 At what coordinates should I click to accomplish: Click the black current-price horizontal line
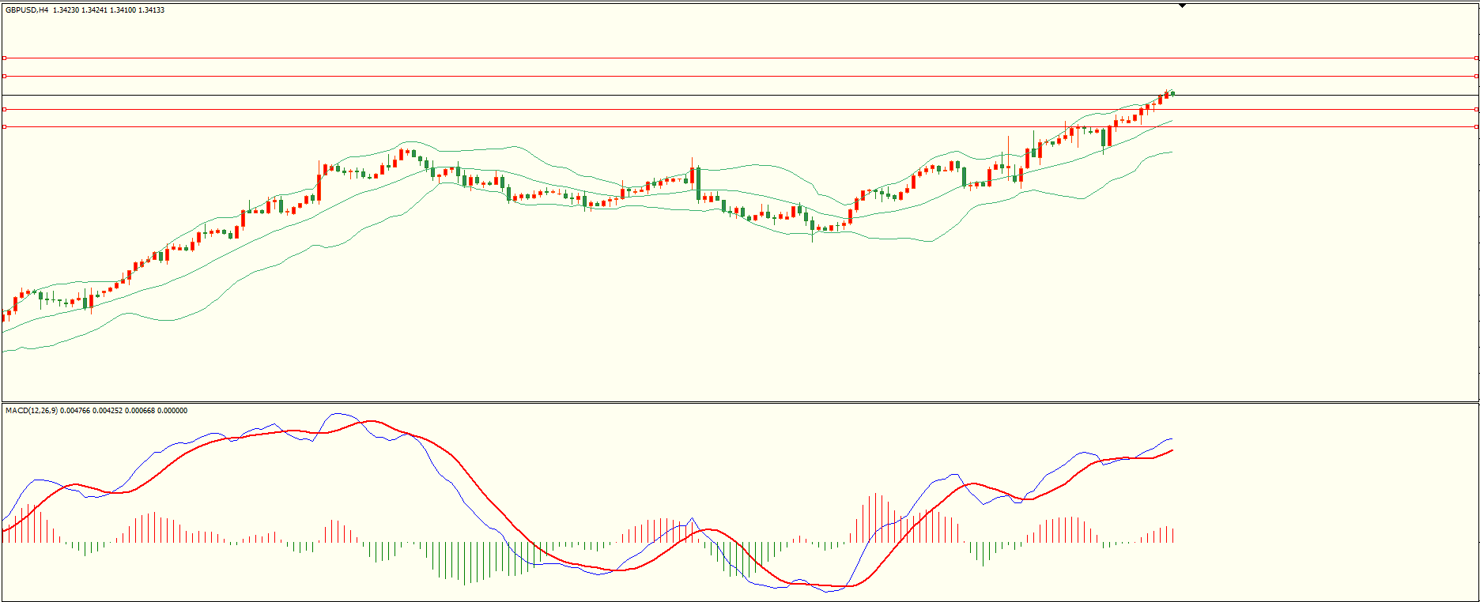pyautogui.click(x=740, y=95)
